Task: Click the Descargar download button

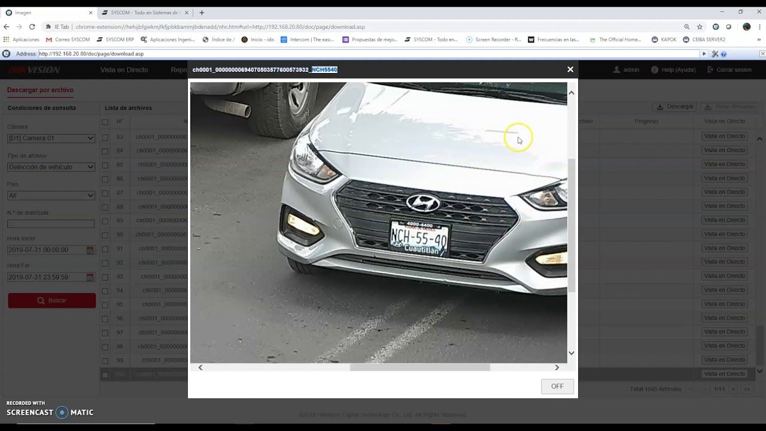Action: click(675, 107)
